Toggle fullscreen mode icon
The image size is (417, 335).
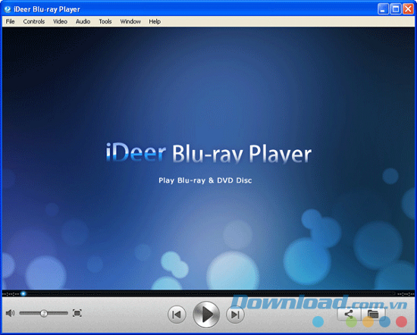tap(77, 313)
